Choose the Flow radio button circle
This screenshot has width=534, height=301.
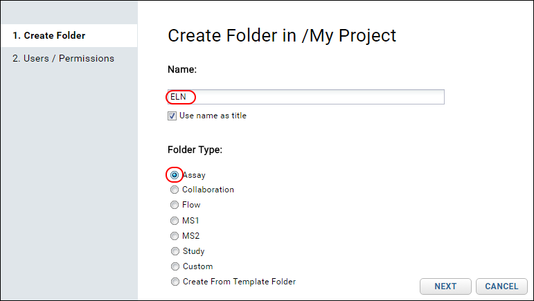[175, 205]
